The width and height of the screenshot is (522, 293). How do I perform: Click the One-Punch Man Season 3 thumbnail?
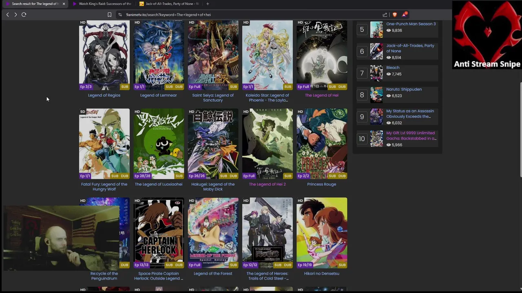(376, 29)
